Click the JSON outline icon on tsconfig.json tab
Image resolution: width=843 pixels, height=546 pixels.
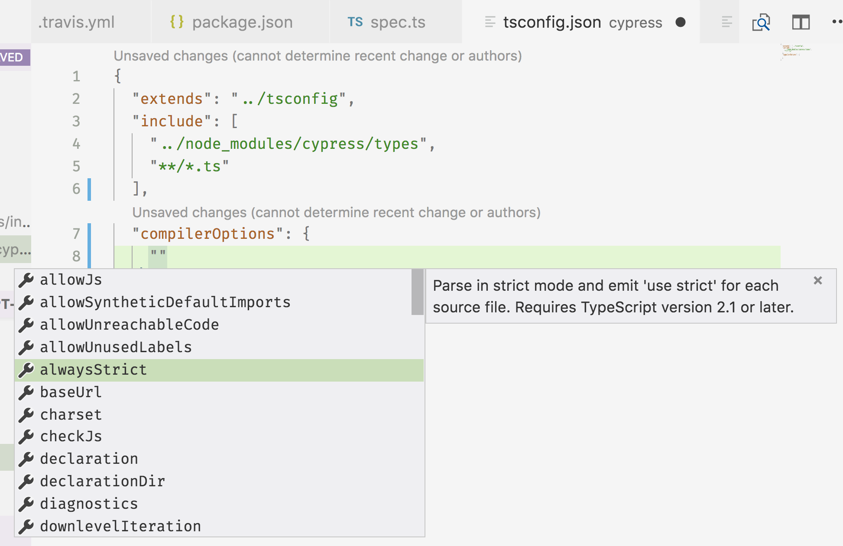[x=489, y=22]
